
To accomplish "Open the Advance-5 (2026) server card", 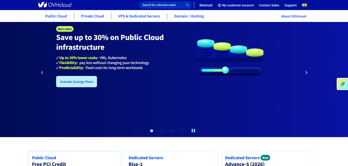I will [x=268, y=159].
